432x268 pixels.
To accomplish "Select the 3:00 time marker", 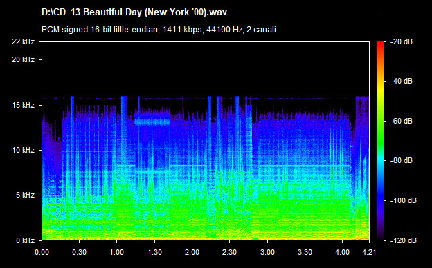I will click(267, 252).
